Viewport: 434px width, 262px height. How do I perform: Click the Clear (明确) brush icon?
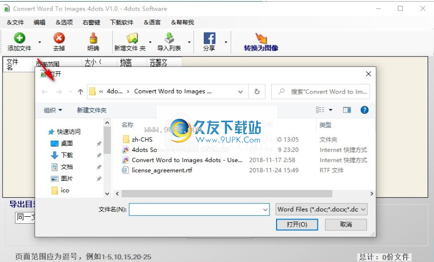point(93,38)
